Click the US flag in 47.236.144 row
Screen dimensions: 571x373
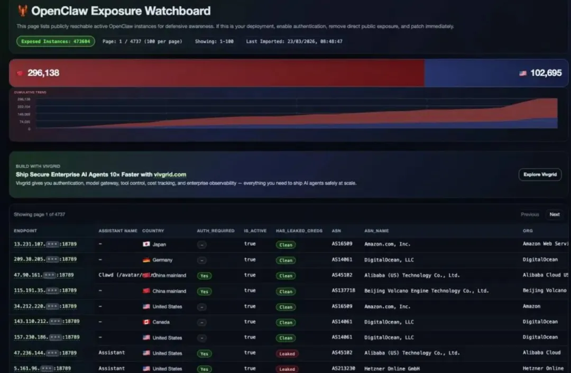click(x=146, y=353)
